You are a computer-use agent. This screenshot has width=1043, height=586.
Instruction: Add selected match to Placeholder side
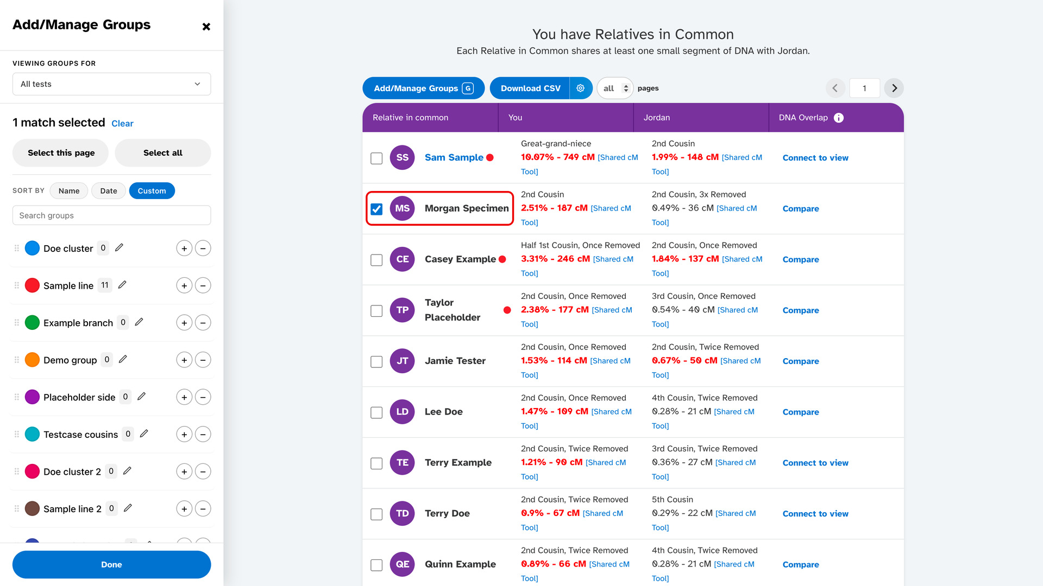pyautogui.click(x=184, y=397)
